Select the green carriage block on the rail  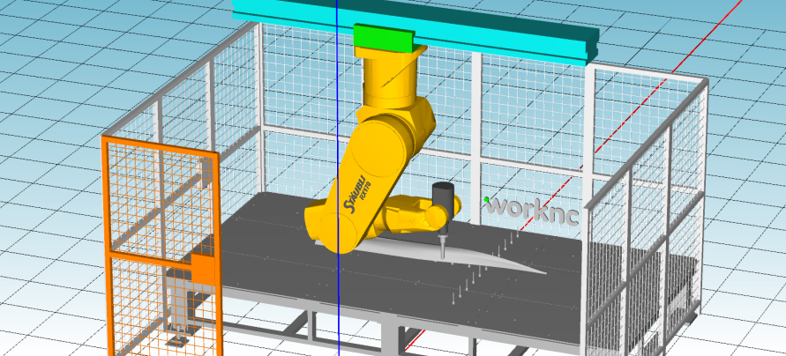383,37
